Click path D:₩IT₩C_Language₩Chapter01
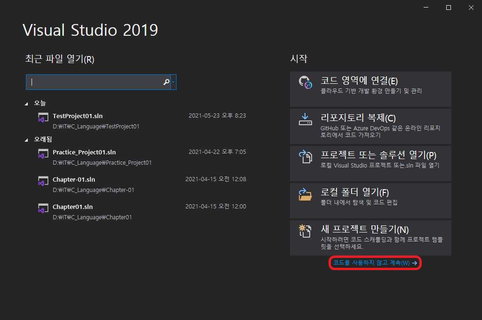482x320 pixels. 92,217
